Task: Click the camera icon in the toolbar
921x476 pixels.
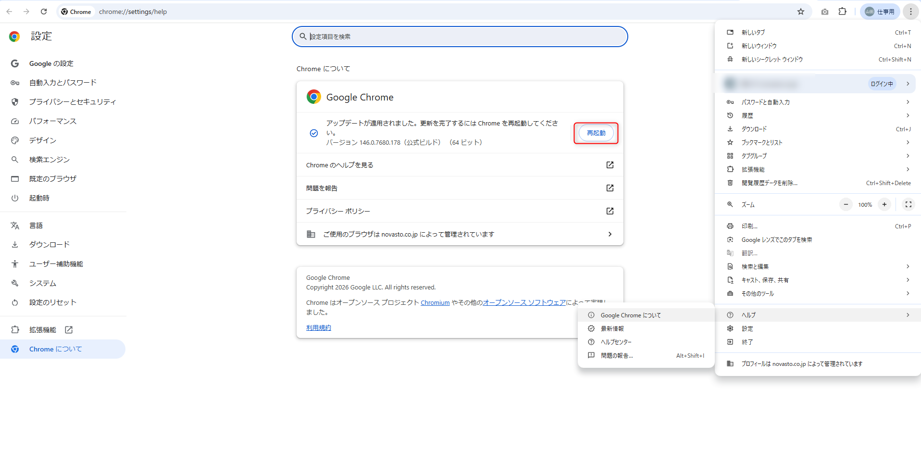Action: (825, 12)
